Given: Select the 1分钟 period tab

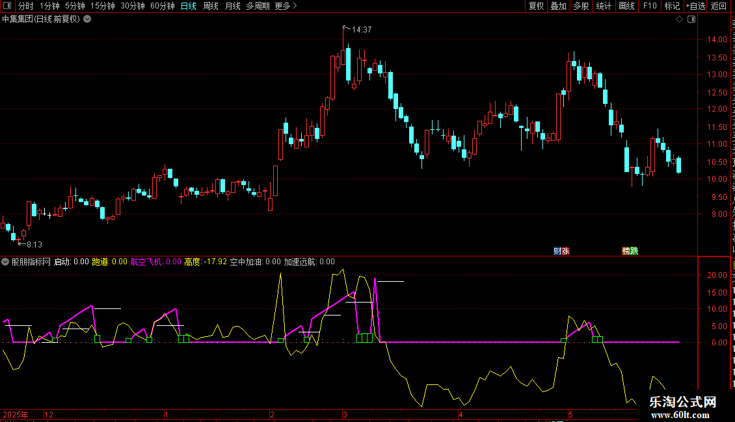Looking at the screenshot, I should tap(49, 6).
